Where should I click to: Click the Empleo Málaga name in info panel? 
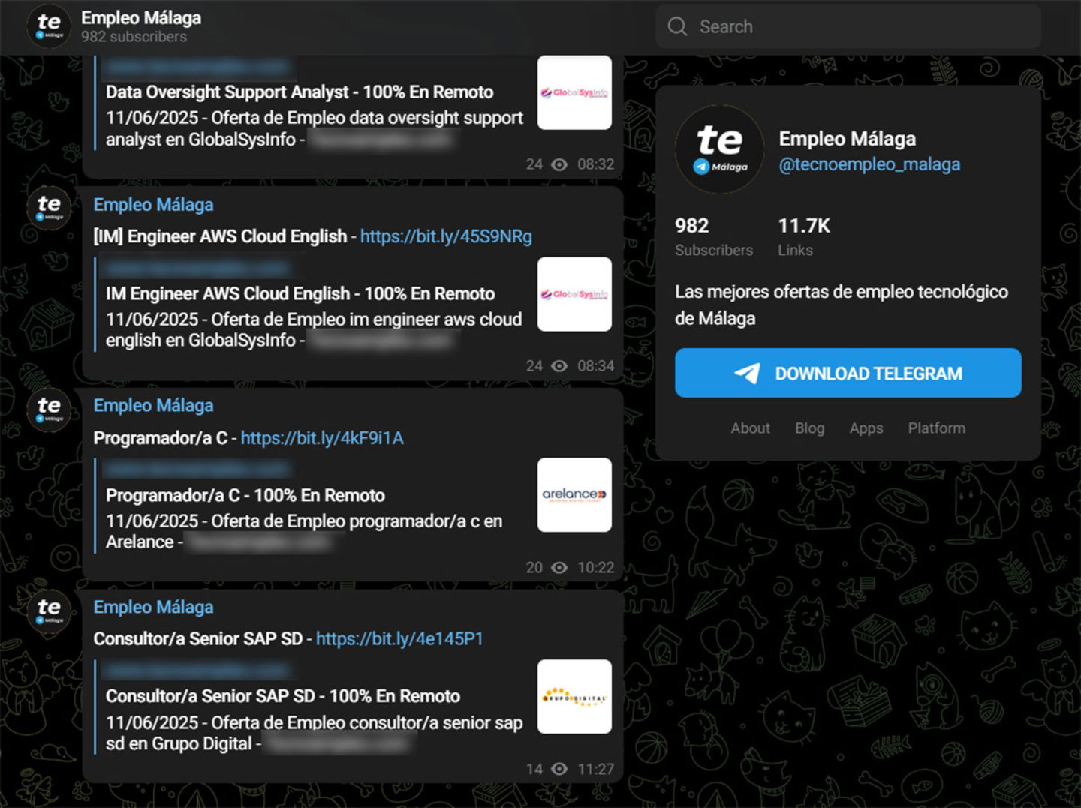click(848, 139)
